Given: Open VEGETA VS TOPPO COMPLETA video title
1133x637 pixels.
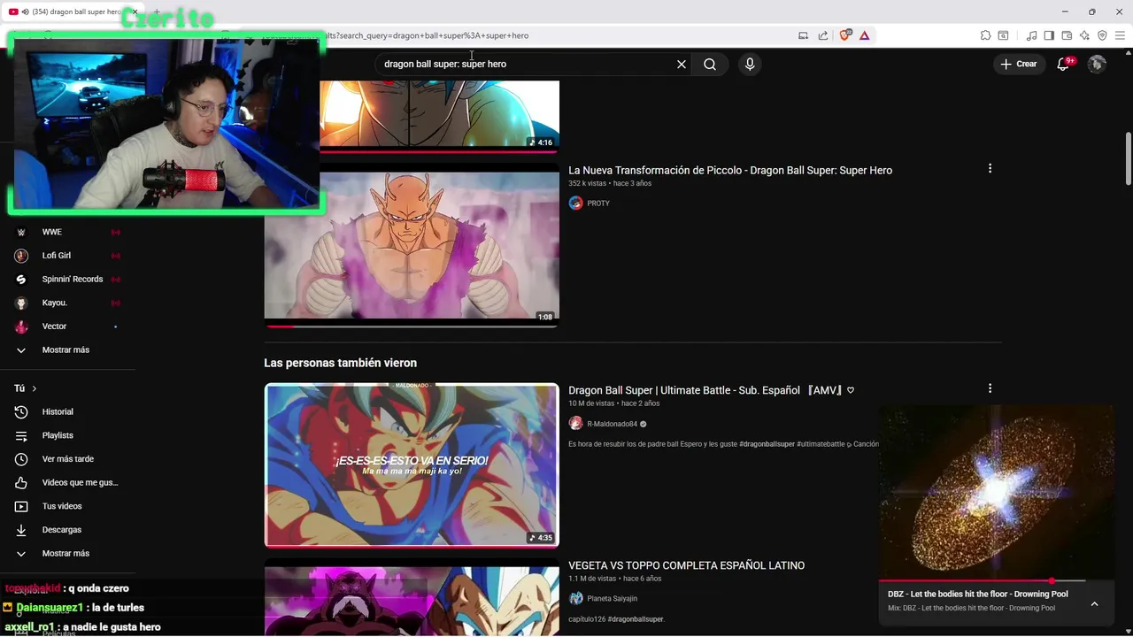Looking at the screenshot, I should (x=686, y=565).
